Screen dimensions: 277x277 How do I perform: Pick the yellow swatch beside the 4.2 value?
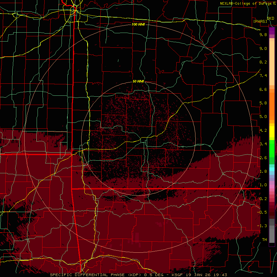click(x=272, y=132)
